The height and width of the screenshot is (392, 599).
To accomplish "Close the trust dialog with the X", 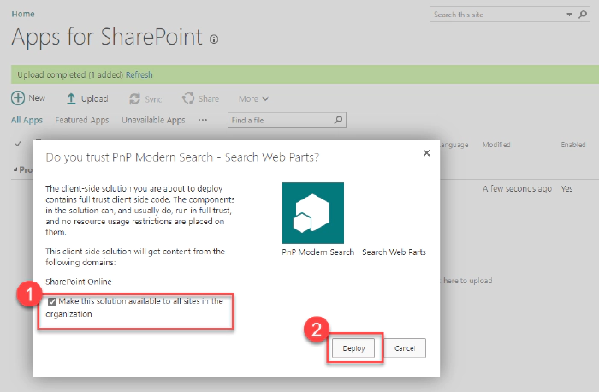I will [427, 153].
